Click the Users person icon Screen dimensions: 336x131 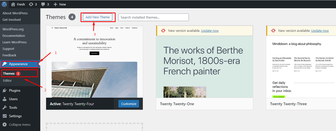(5, 99)
